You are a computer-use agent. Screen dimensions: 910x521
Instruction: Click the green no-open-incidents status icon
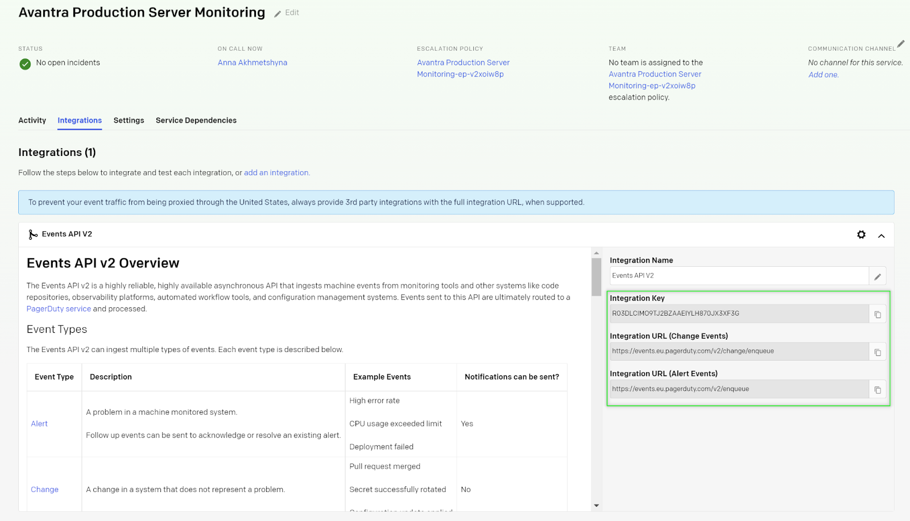coord(24,64)
